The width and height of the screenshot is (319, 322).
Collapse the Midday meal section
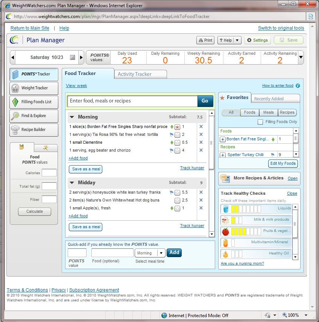tap(72, 183)
